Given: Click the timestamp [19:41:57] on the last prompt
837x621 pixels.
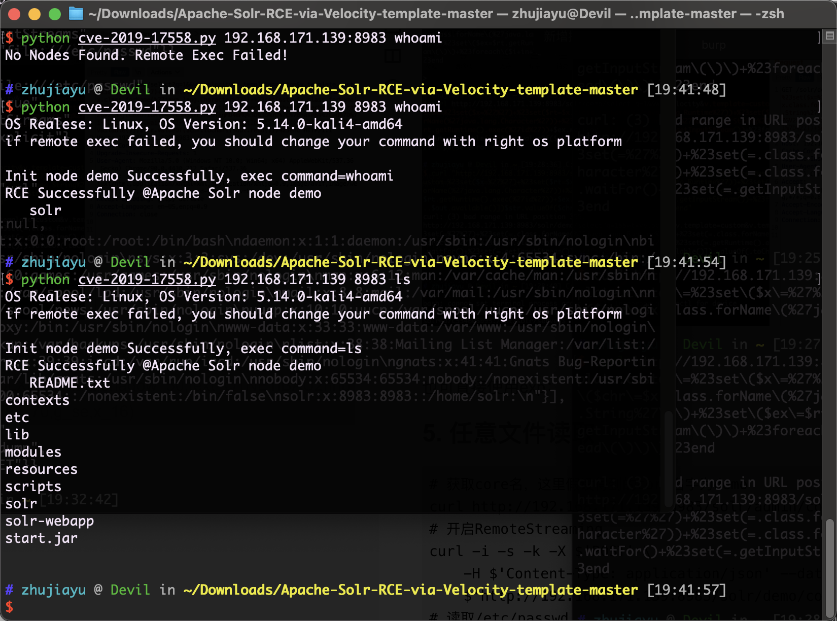Looking at the screenshot, I should 686,590.
